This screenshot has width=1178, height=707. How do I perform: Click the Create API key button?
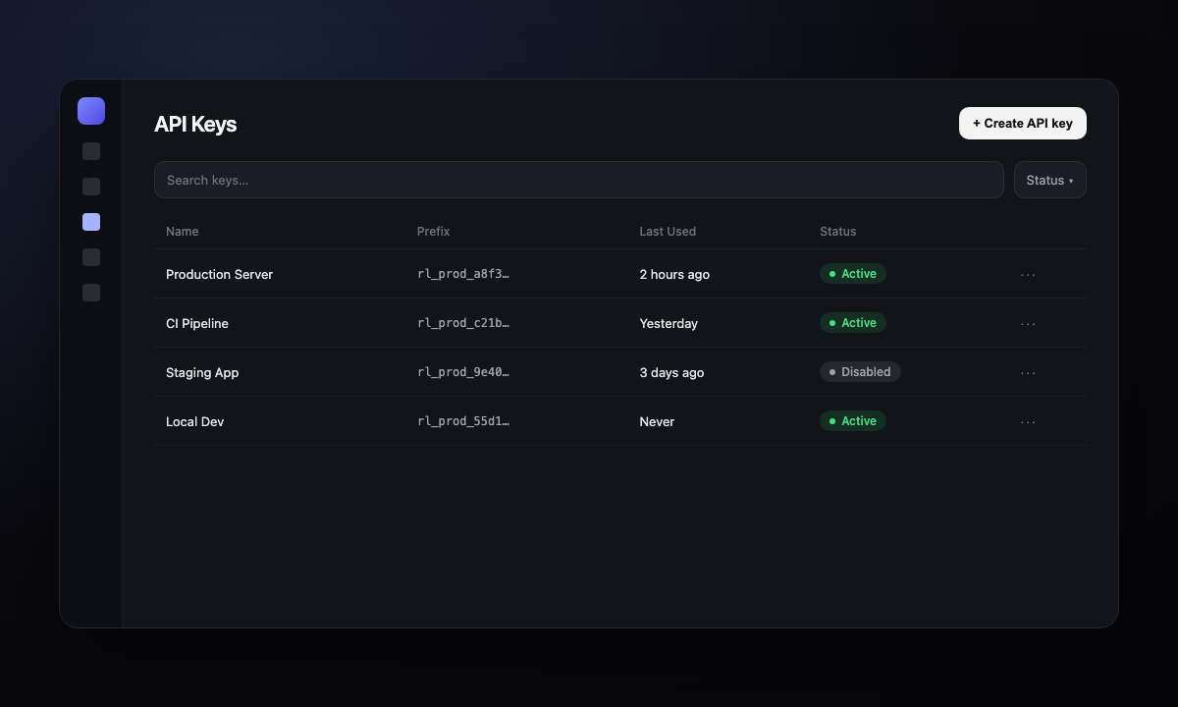pyautogui.click(x=1023, y=123)
